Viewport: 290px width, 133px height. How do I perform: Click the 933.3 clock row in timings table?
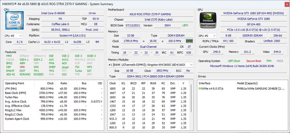148,119
